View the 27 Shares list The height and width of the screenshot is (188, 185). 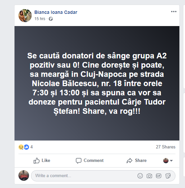point(166,147)
